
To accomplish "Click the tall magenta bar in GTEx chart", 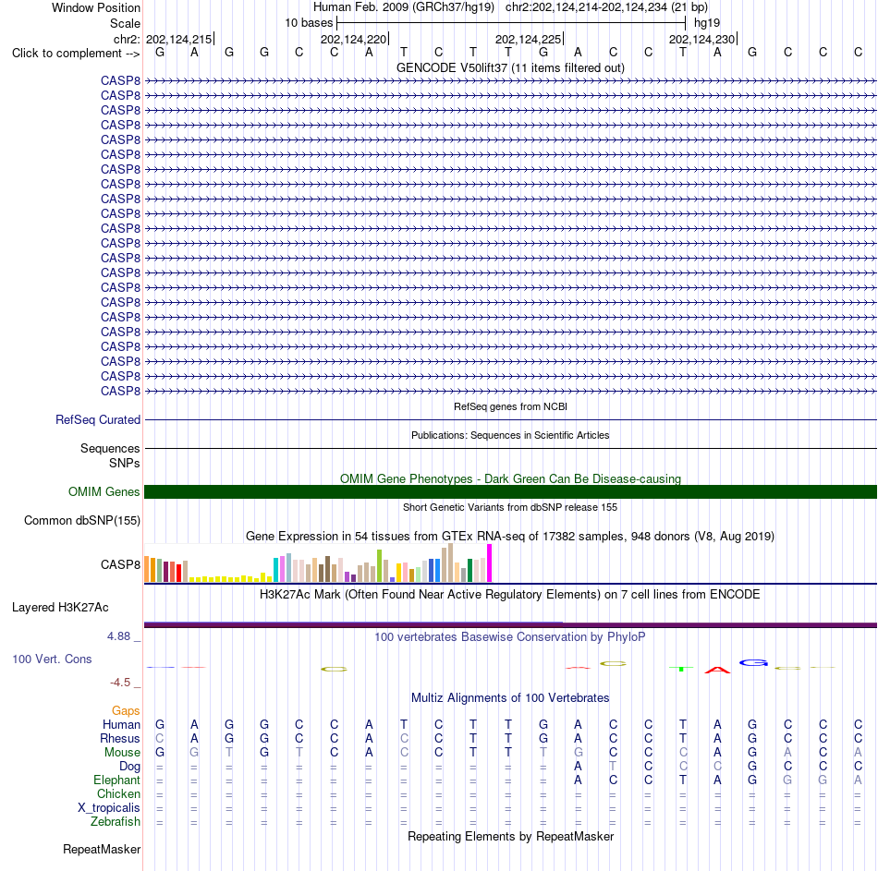I will coord(490,563).
